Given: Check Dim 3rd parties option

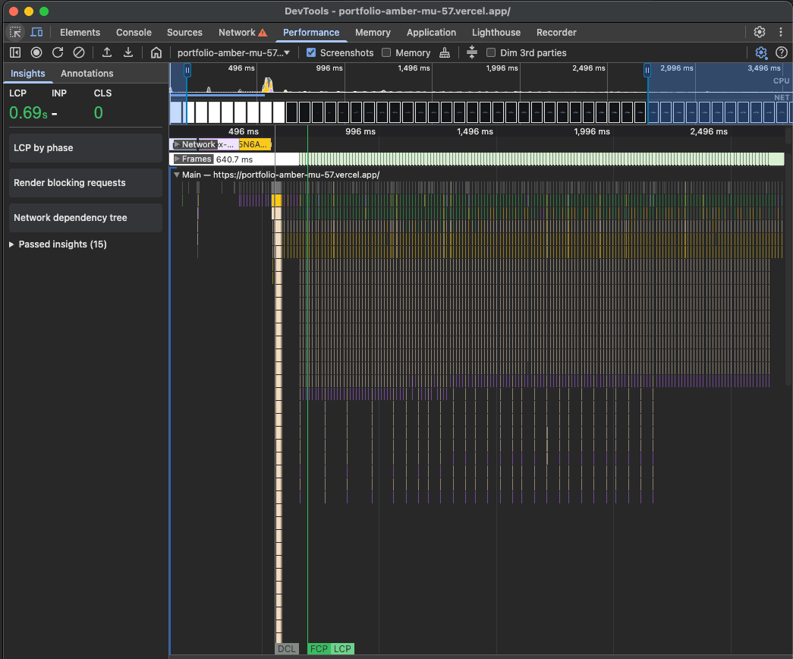Looking at the screenshot, I should click(491, 52).
